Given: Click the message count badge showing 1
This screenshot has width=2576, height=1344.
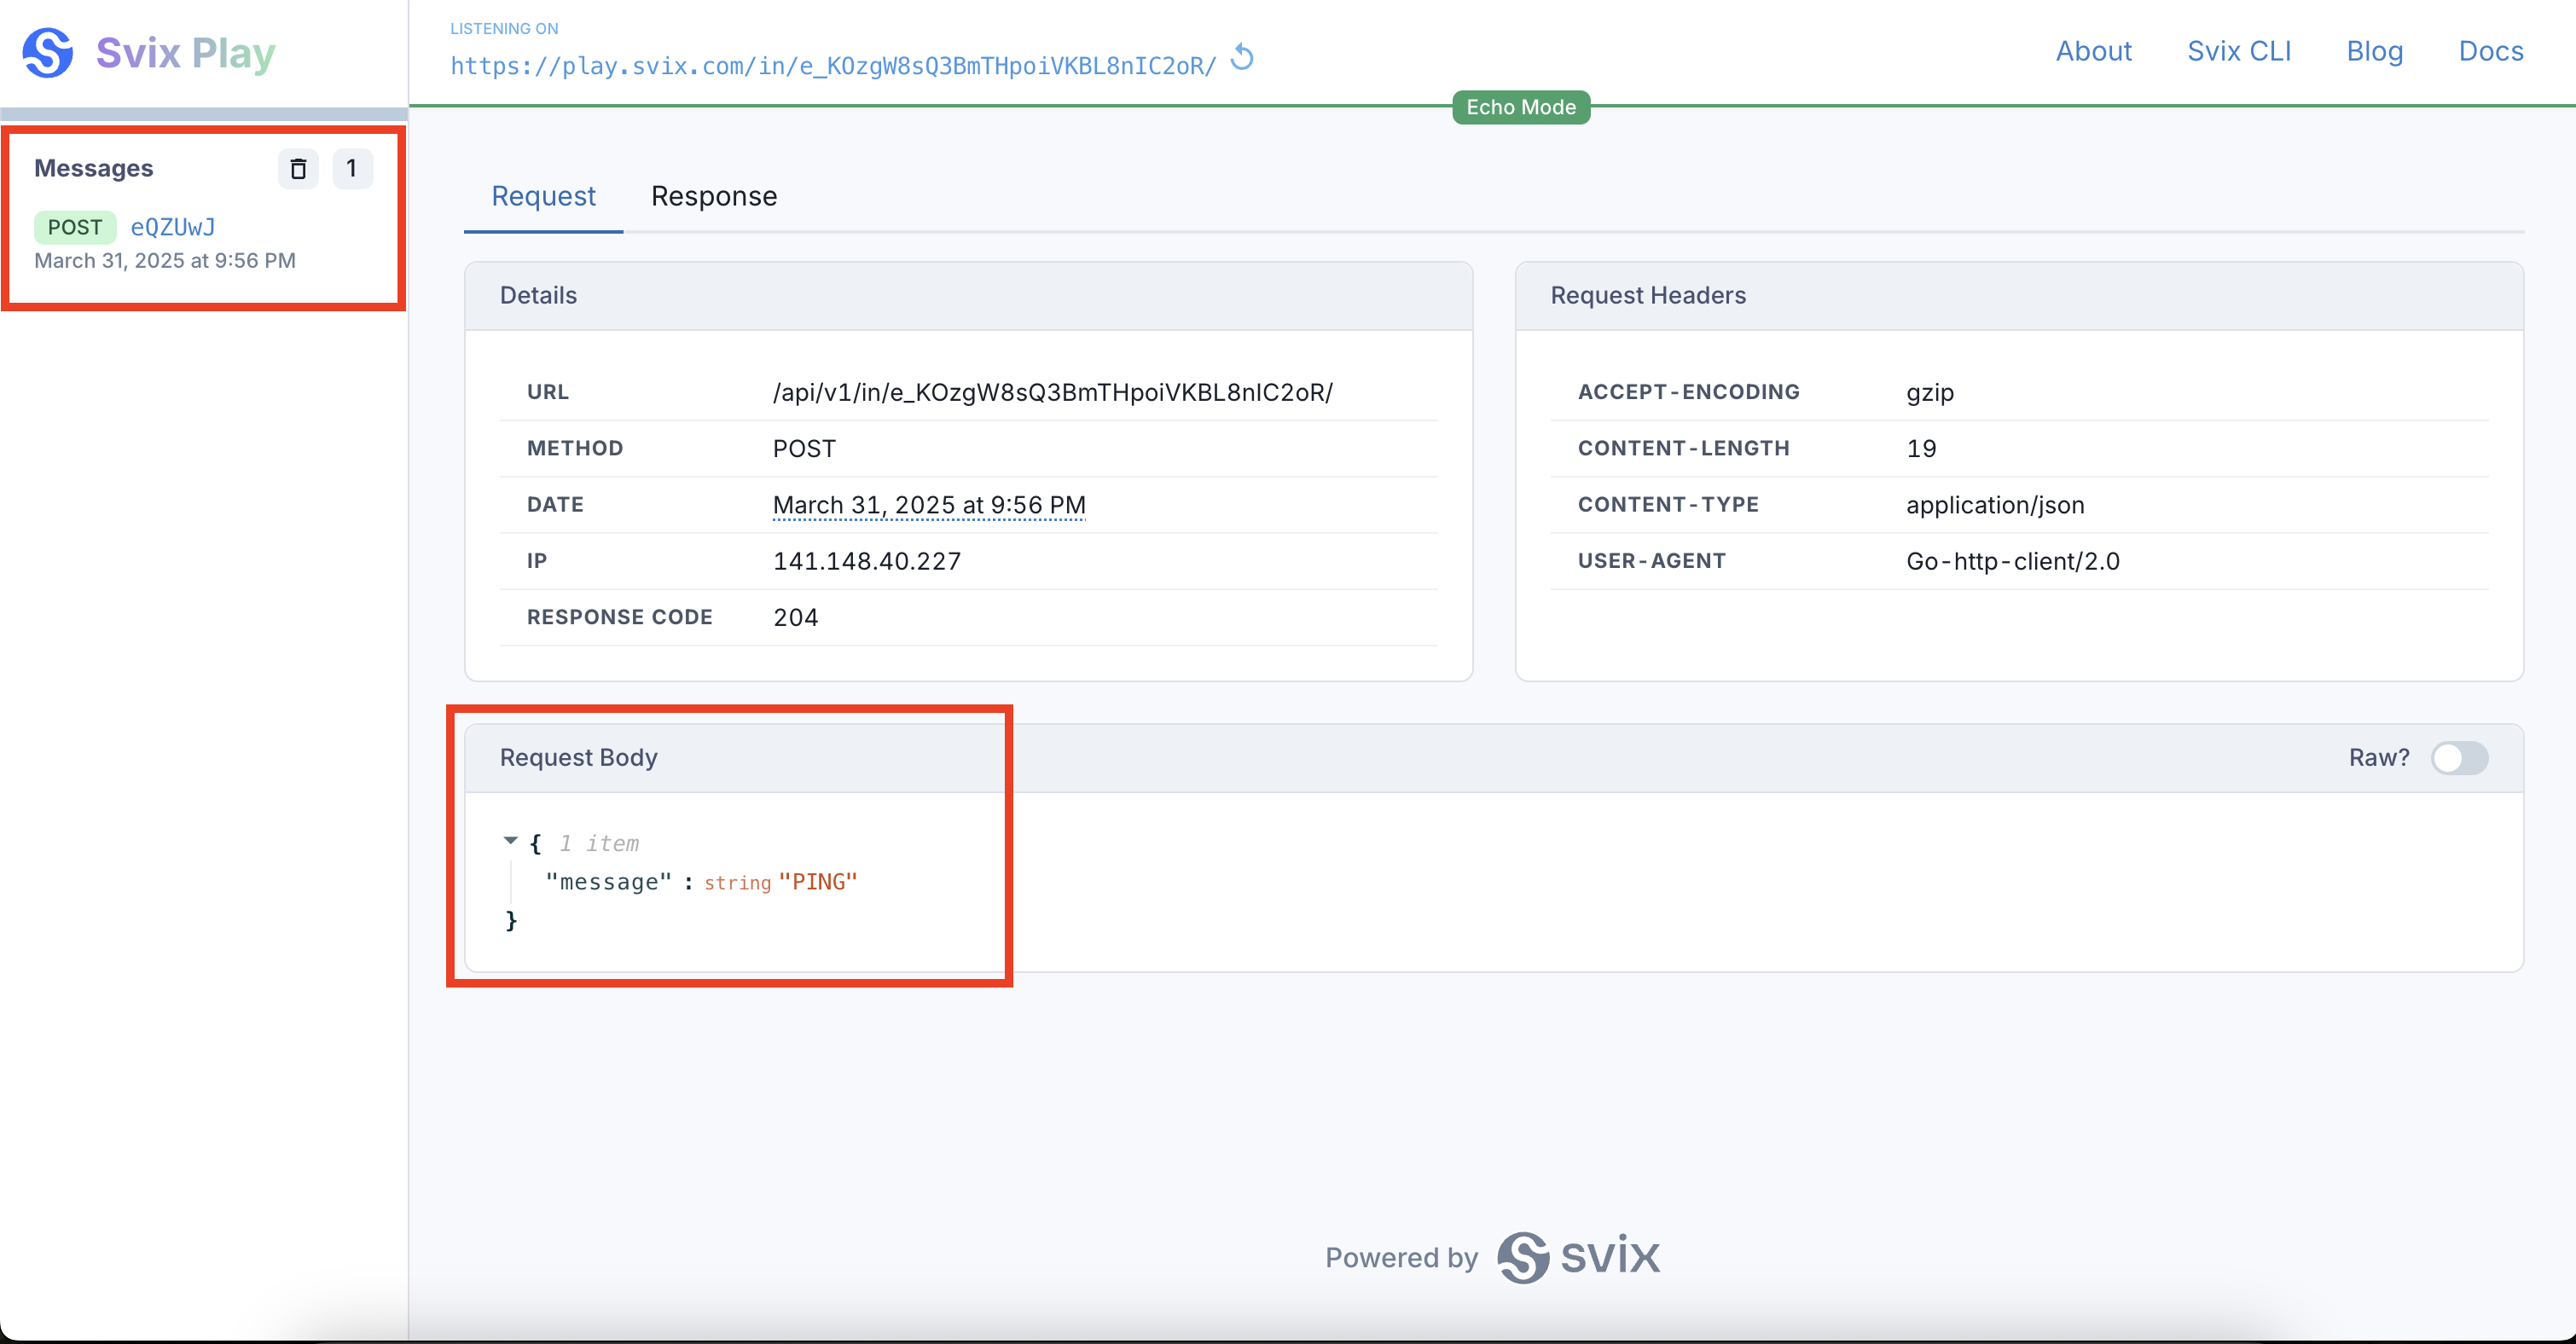Looking at the screenshot, I should pos(352,168).
